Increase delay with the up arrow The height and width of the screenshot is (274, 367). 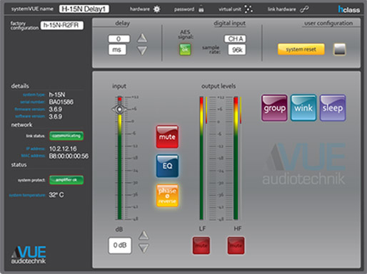point(142,38)
